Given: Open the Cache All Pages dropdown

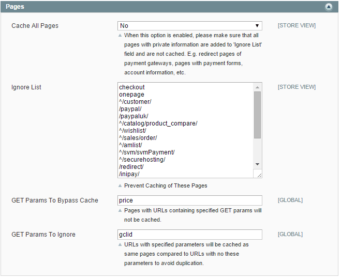Looking at the screenshot, I should point(189,26).
